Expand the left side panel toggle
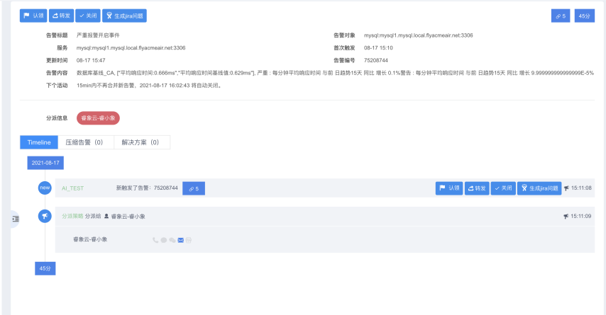Viewport: 606px width, 315px height. point(15,219)
